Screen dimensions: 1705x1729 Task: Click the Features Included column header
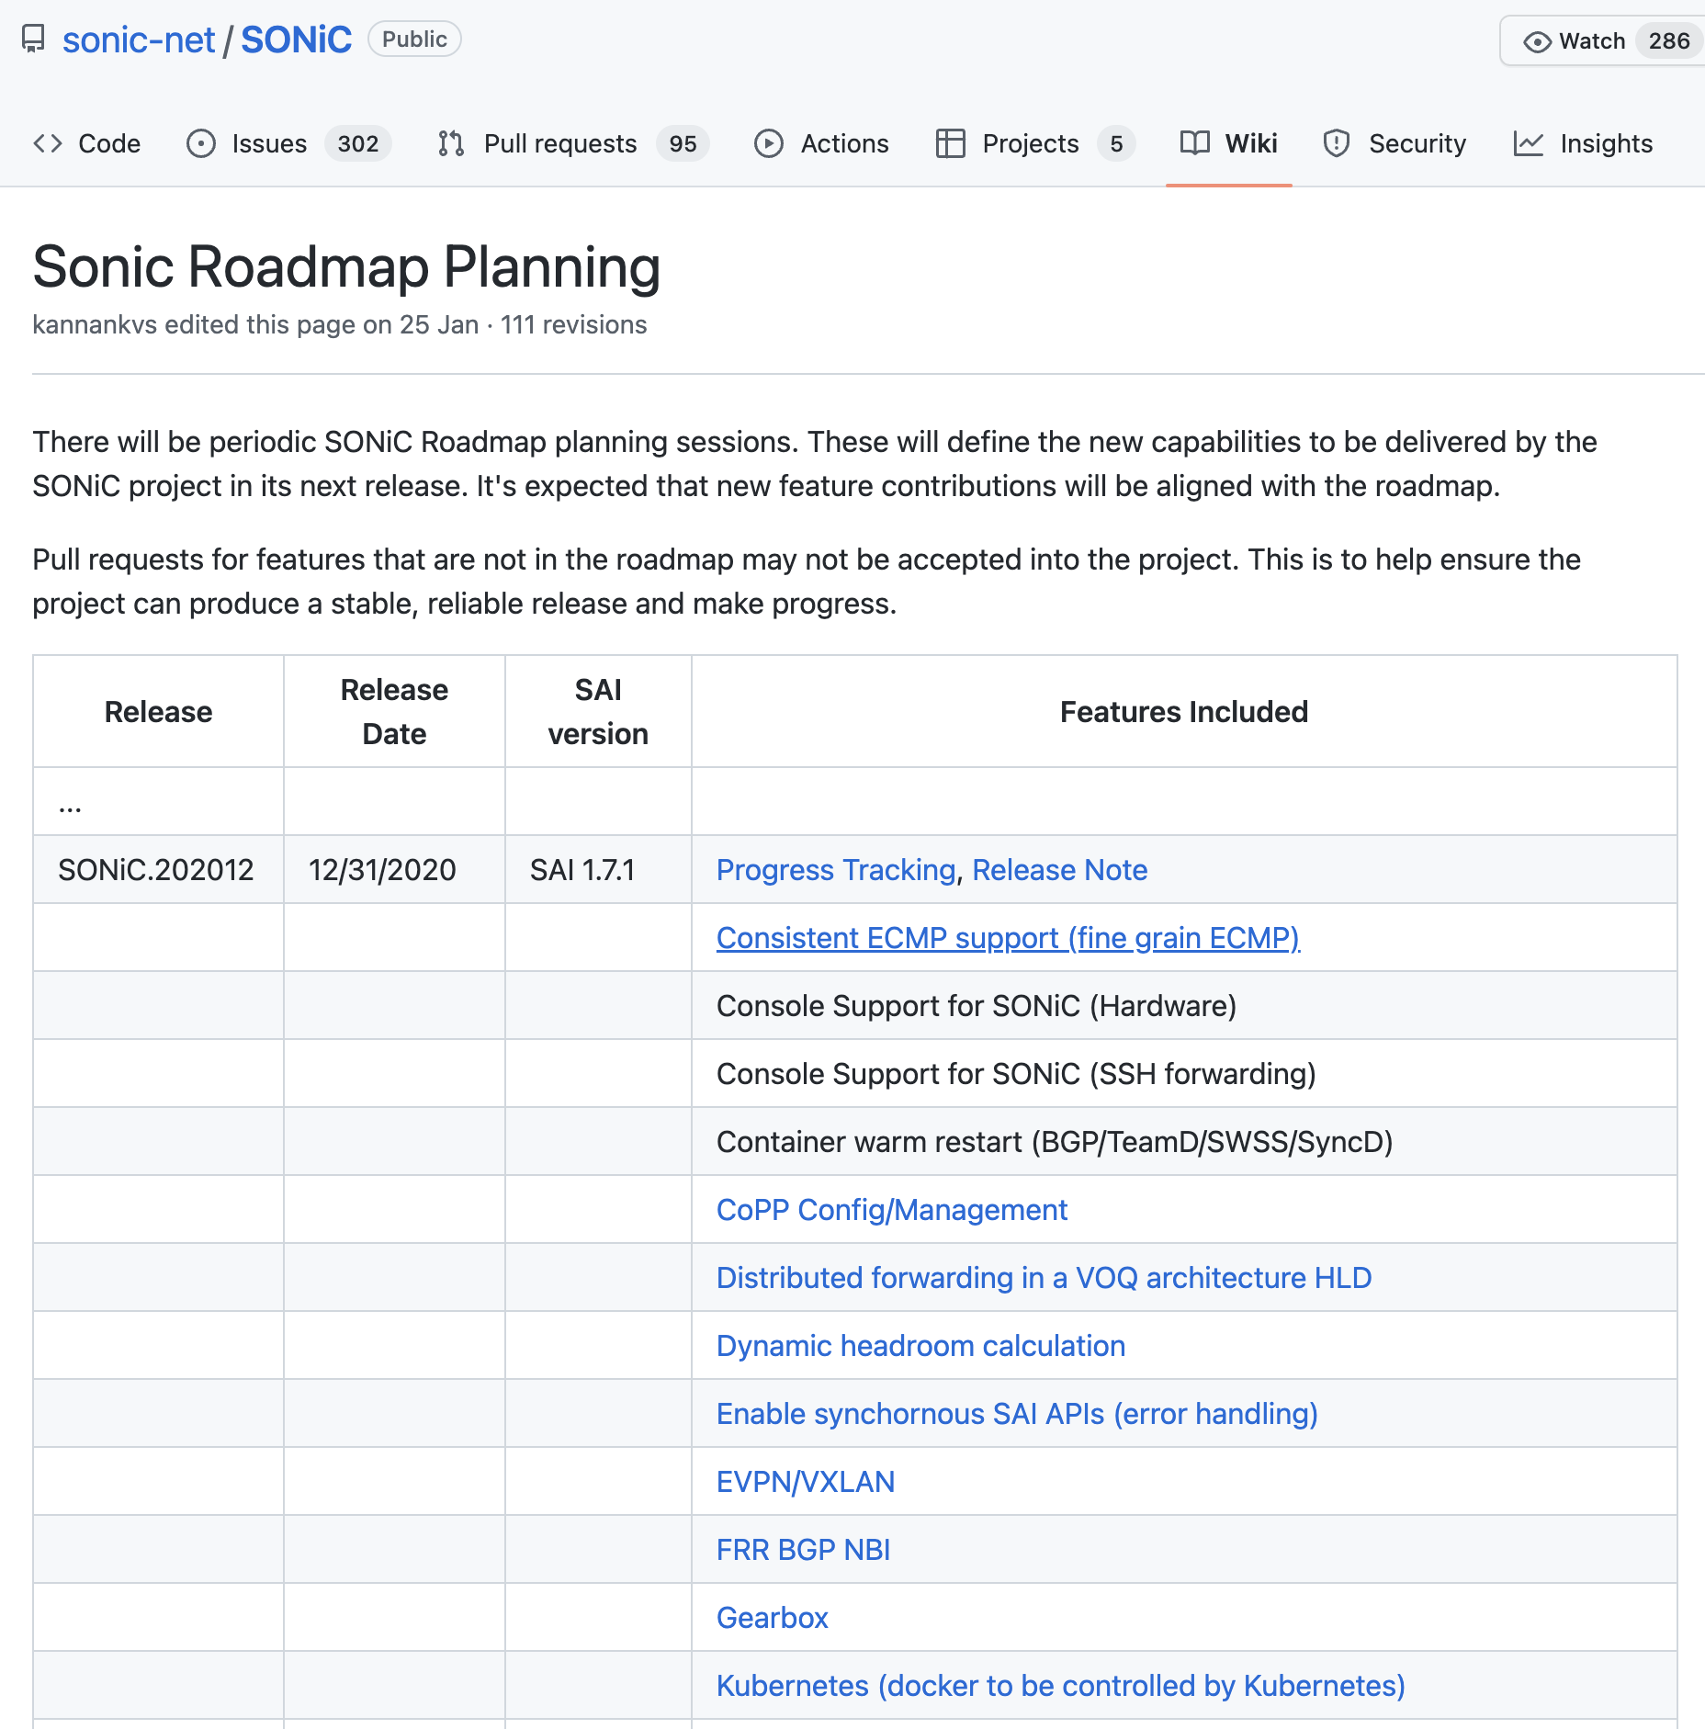pos(1184,711)
